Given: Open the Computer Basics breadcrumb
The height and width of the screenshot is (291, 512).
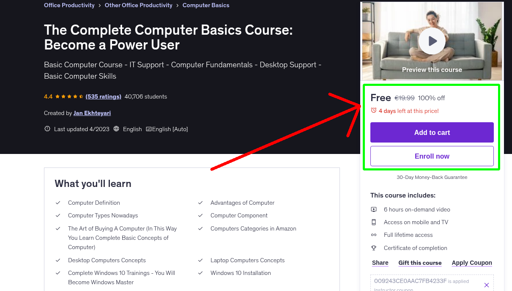Looking at the screenshot, I should (206, 5).
